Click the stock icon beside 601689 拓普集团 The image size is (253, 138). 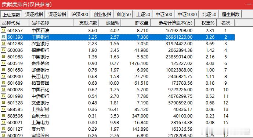point(3,83)
